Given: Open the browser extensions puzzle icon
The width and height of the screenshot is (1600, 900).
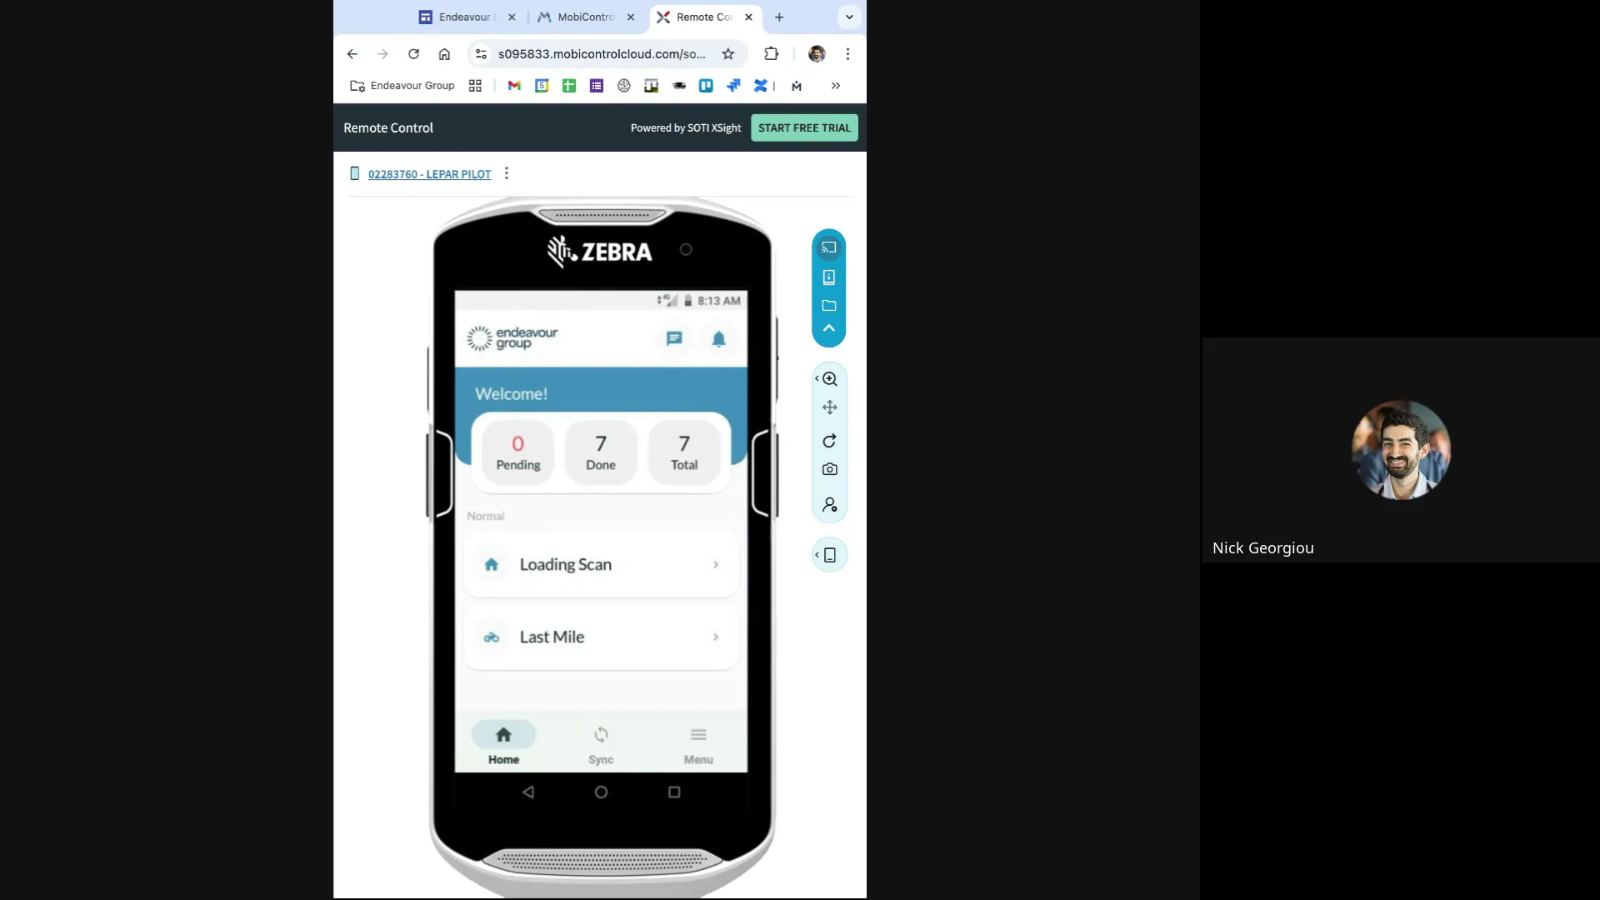Looking at the screenshot, I should tap(772, 54).
